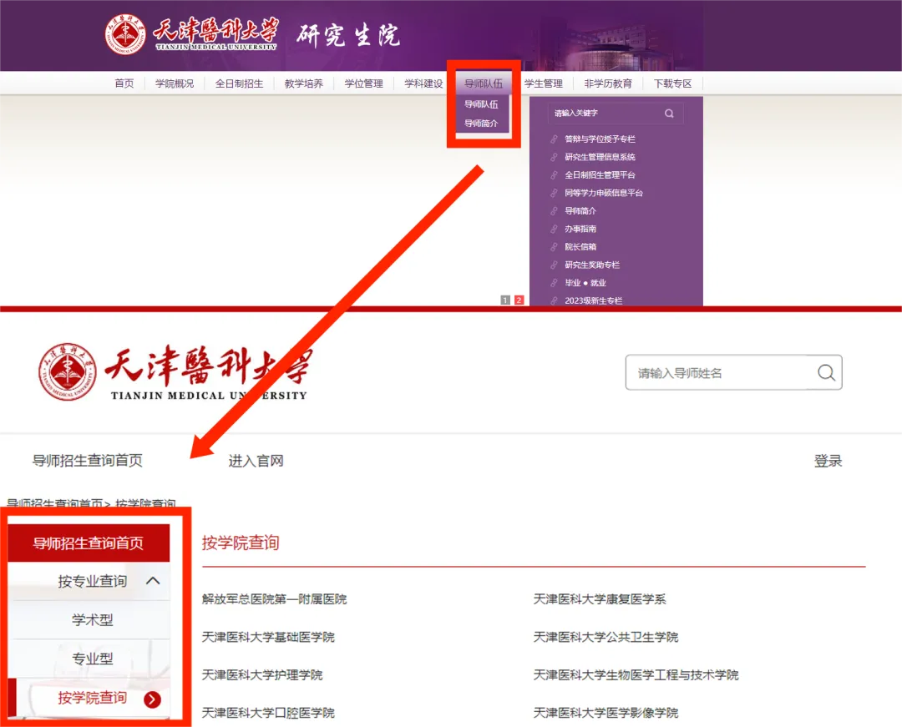Open the 教学培养 menu item
This screenshot has height=727, width=902.
tap(304, 84)
